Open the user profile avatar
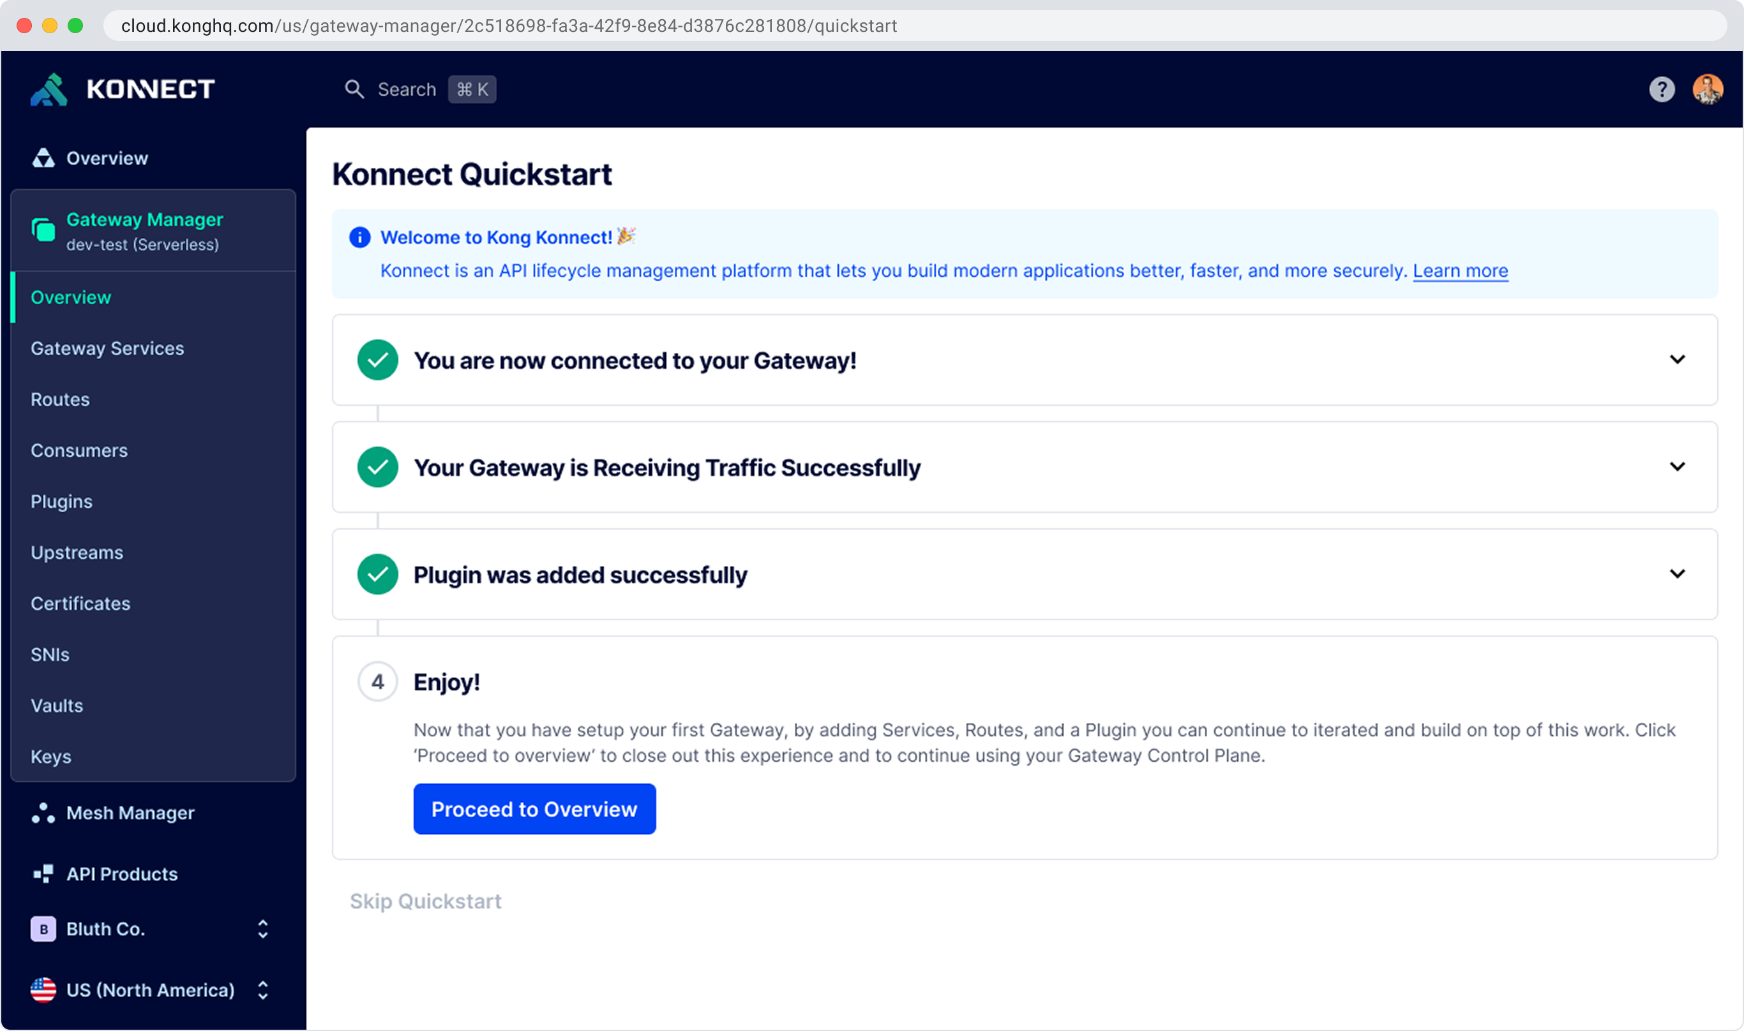 (x=1707, y=89)
